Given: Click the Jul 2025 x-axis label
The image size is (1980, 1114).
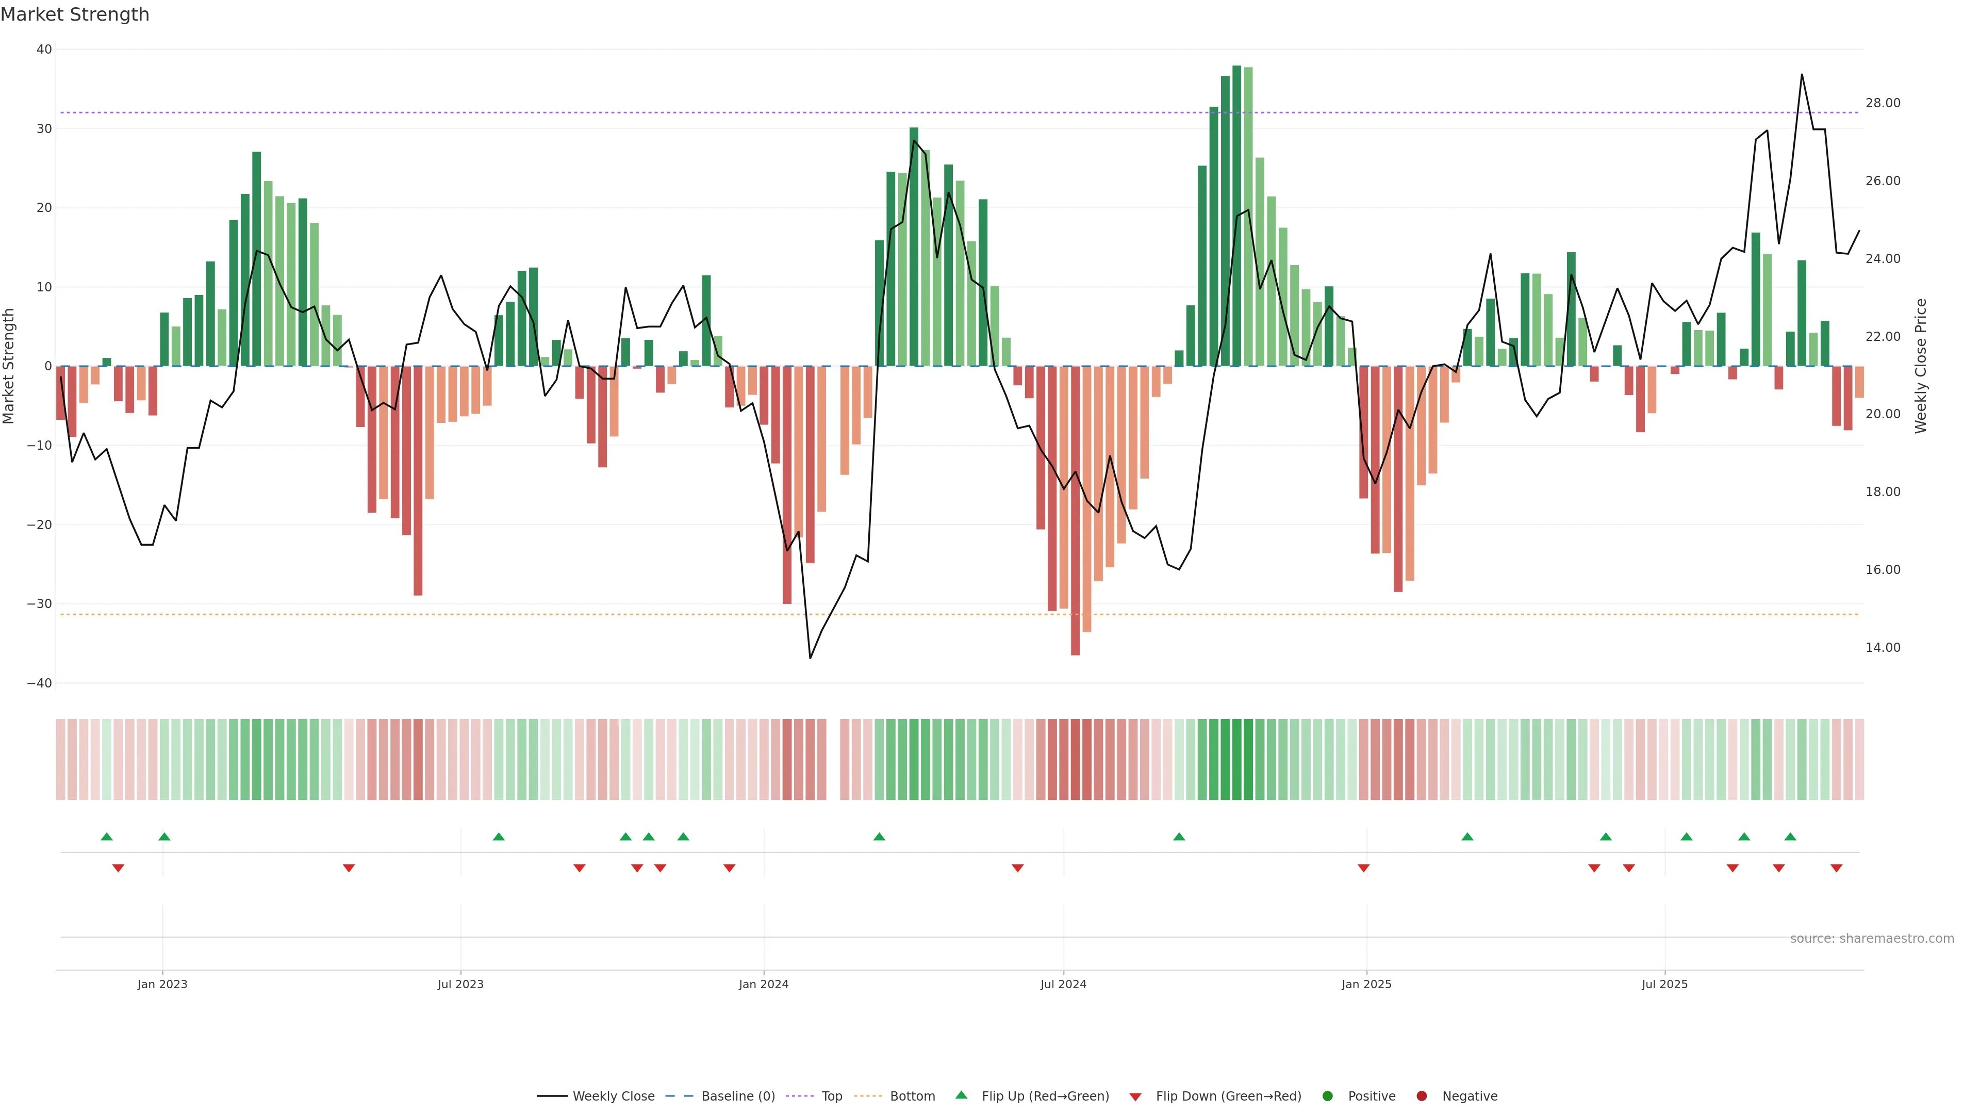Looking at the screenshot, I should 1664,984.
